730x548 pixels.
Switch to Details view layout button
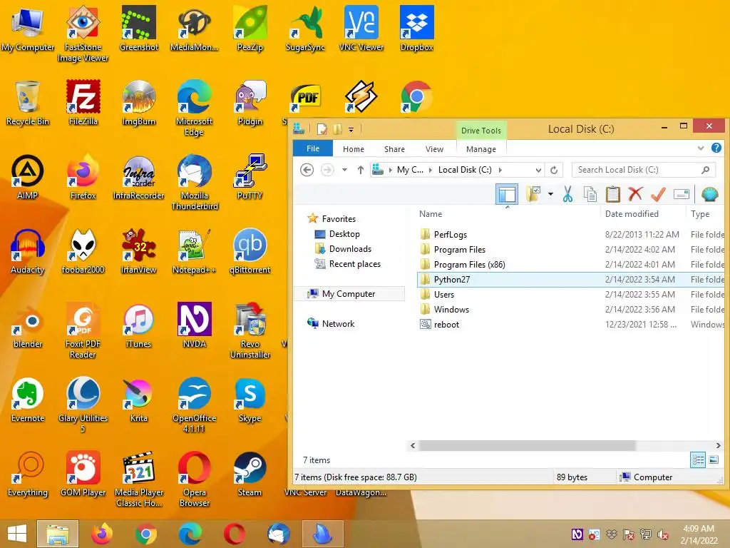tap(697, 460)
